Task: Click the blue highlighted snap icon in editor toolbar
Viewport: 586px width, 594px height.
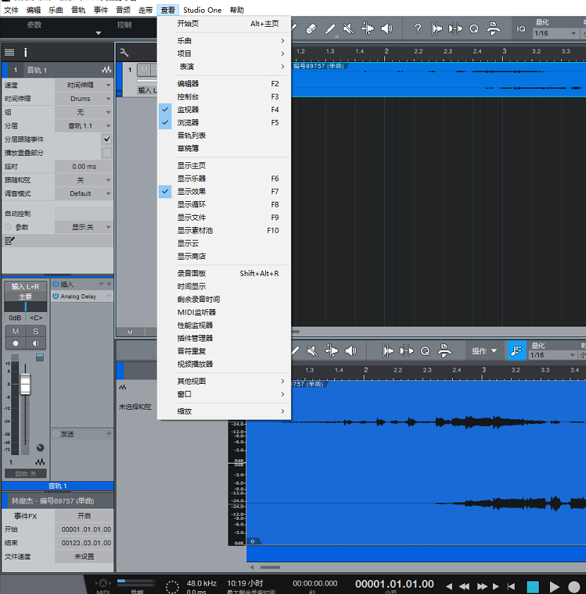Action: tap(516, 351)
